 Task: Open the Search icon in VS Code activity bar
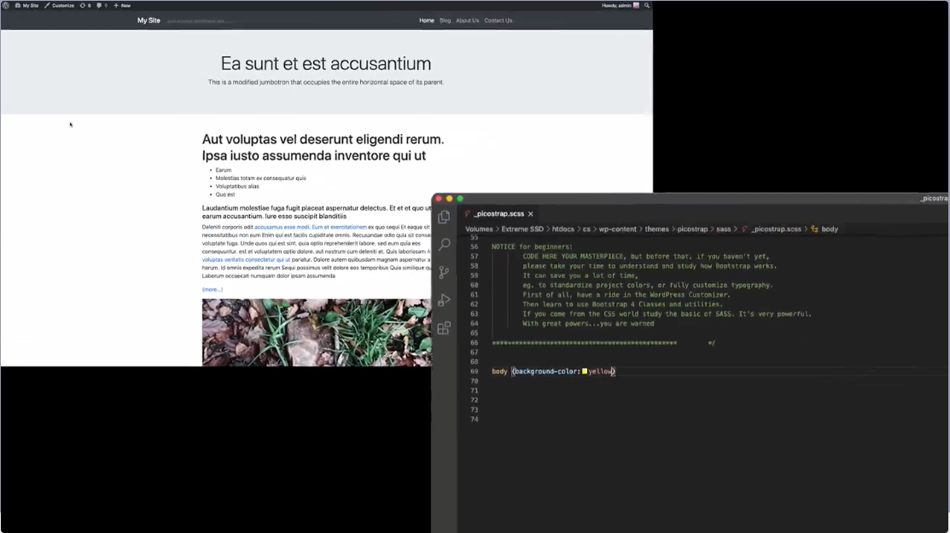point(444,244)
